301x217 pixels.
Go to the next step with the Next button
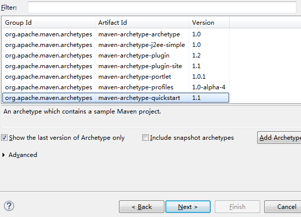coord(188,207)
